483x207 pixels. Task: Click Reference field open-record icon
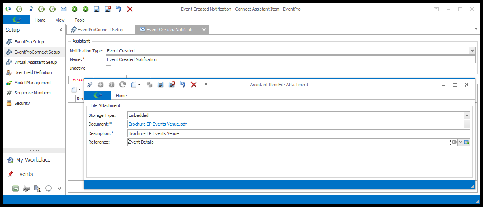click(x=467, y=142)
